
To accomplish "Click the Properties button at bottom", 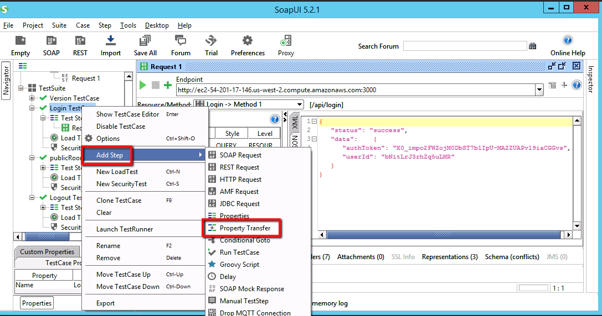I will 37,303.
